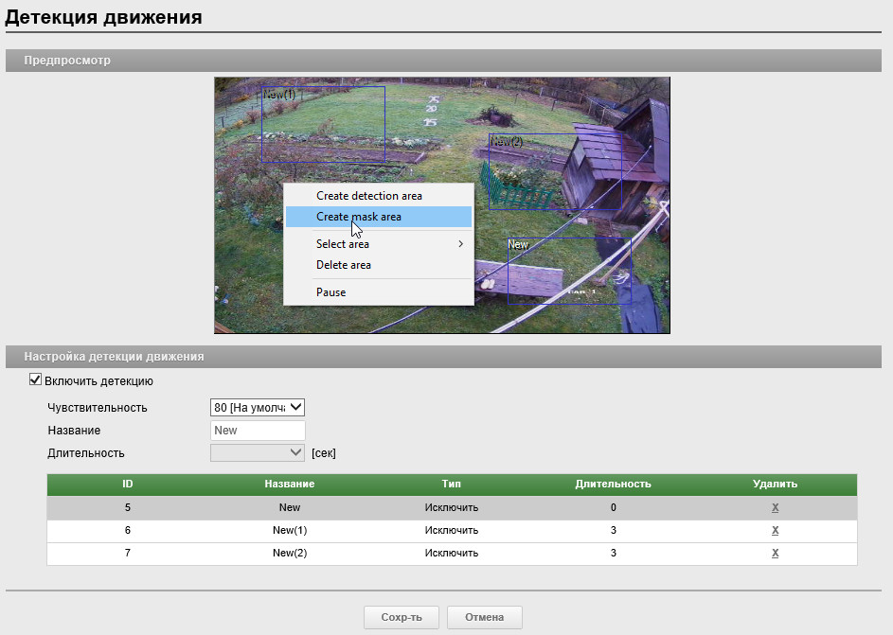The height and width of the screenshot is (635, 893).
Task: Click the Отмена button
Action: click(485, 617)
